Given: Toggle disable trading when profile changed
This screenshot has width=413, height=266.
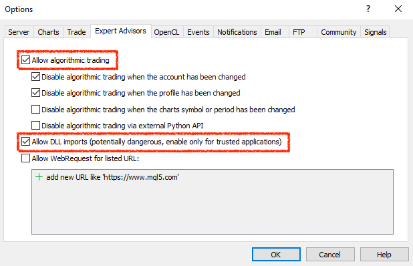Looking at the screenshot, I should coord(35,93).
